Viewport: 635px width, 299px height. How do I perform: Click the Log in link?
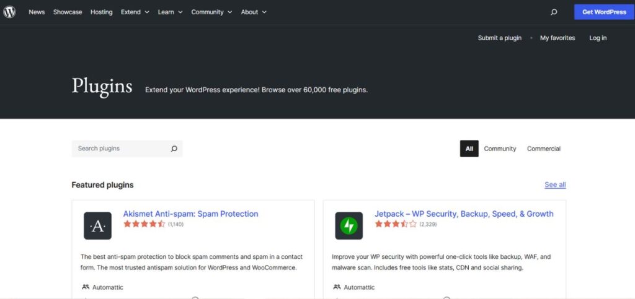pos(598,38)
